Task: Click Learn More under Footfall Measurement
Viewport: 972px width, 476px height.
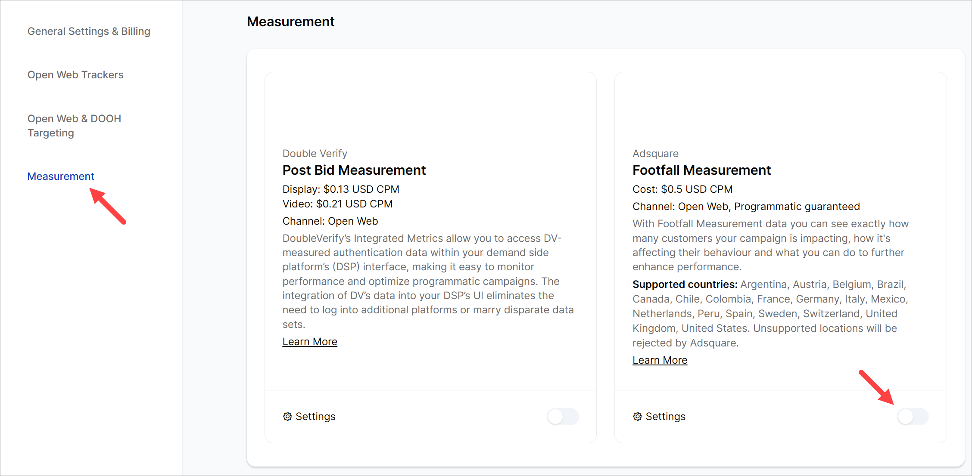Action: click(660, 360)
